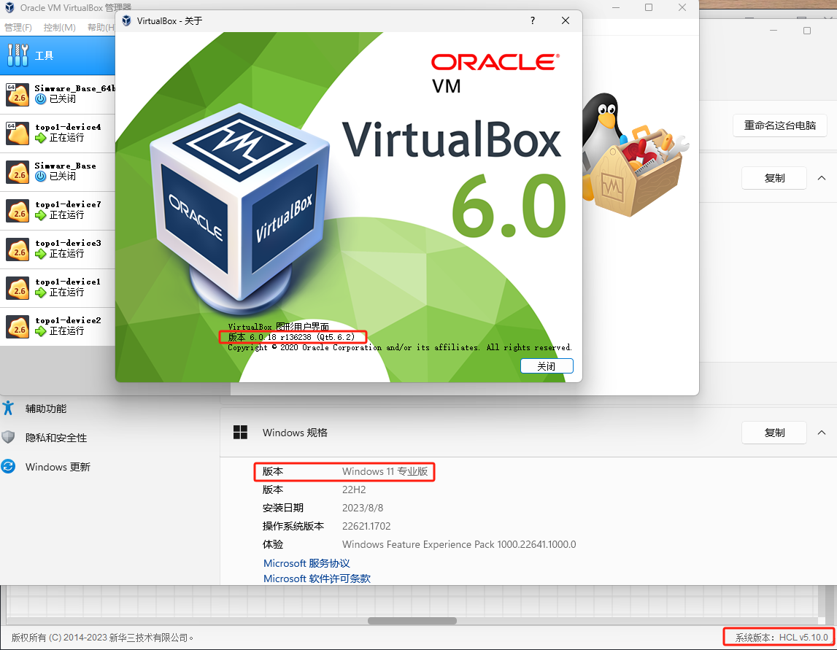Click the Windows Feature Experience Pack value
837x650 pixels.
pyautogui.click(x=459, y=544)
